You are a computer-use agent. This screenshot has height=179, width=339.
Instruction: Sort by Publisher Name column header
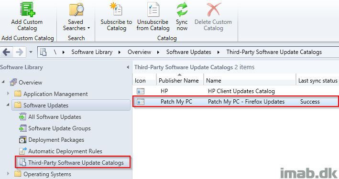tap(178, 81)
